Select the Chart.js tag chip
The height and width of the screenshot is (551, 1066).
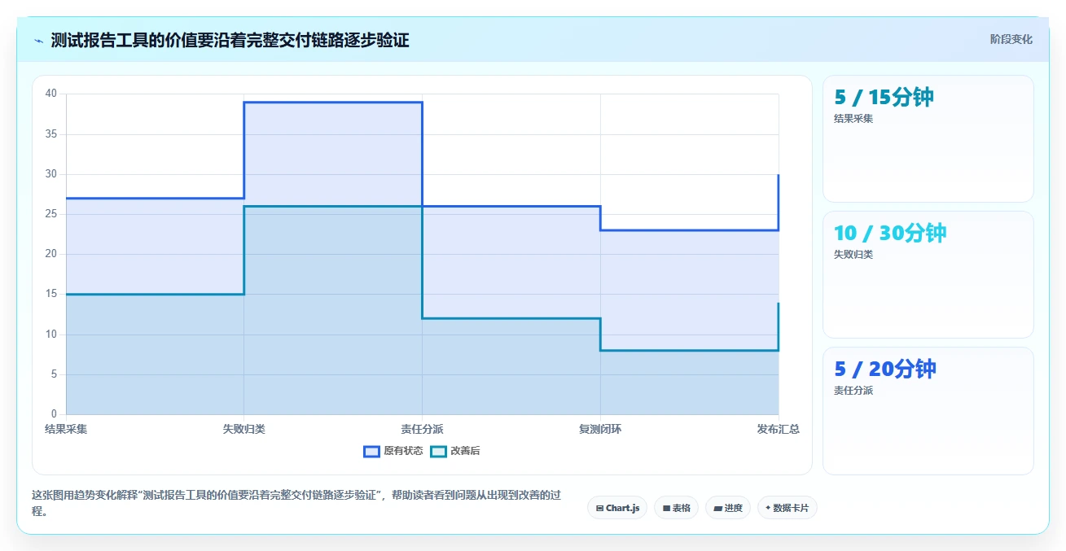click(617, 508)
